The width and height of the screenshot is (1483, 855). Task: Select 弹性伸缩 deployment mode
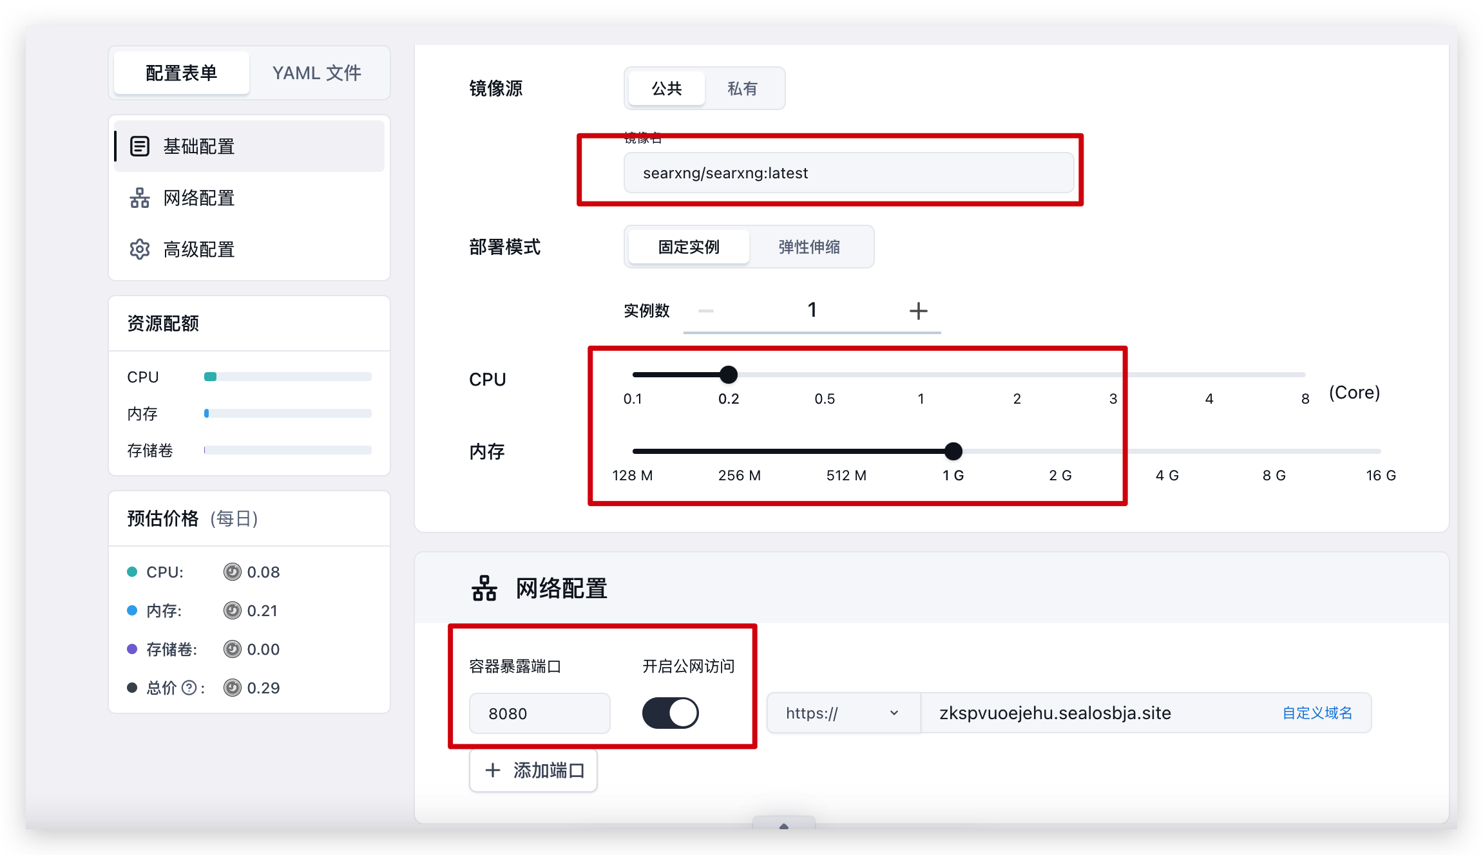coord(809,247)
